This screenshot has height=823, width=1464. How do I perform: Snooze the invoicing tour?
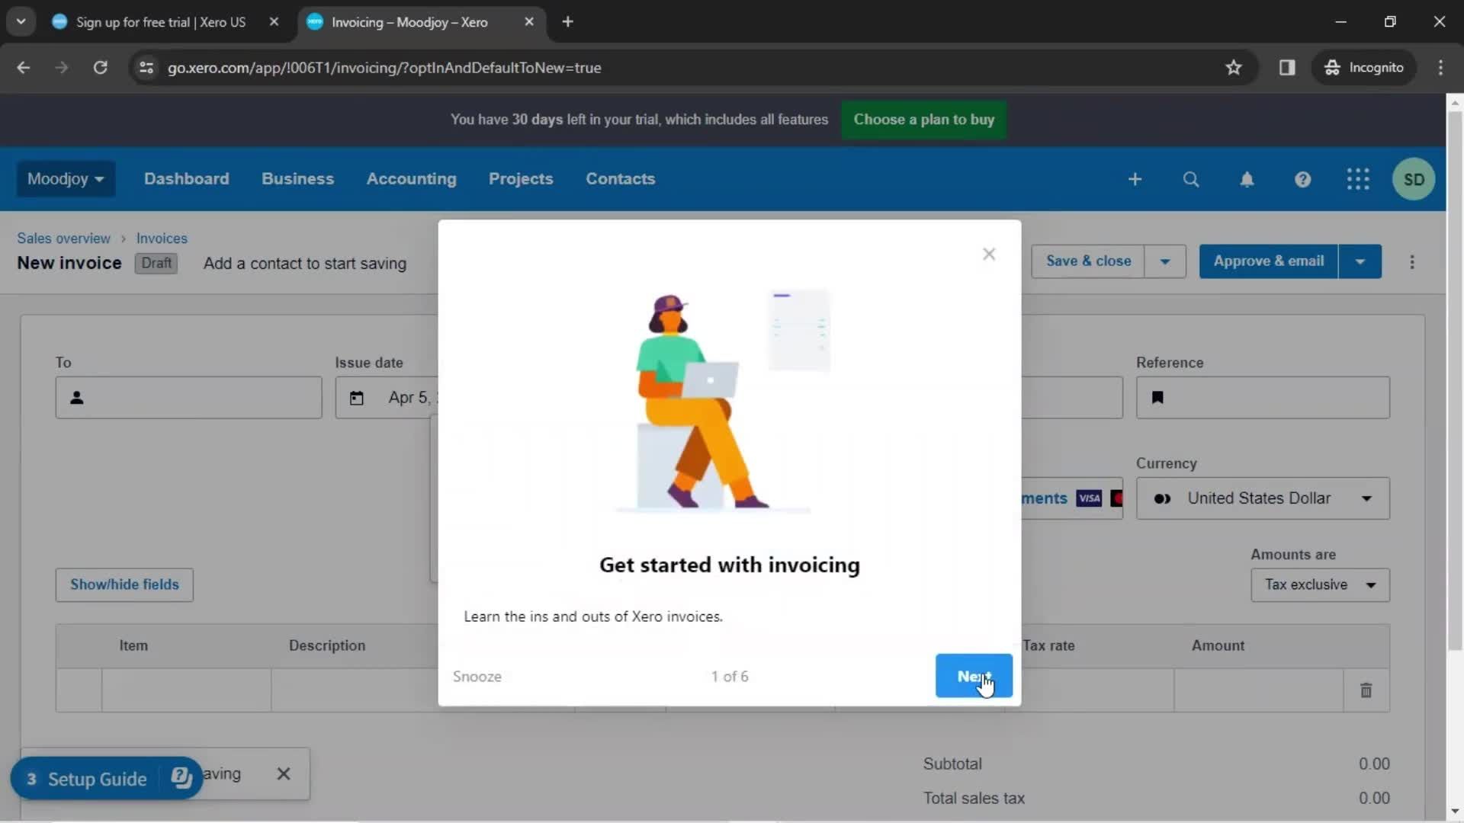[477, 677]
